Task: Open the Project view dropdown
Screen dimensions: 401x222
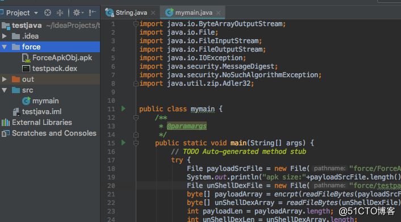Action: (x=36, y=13)
